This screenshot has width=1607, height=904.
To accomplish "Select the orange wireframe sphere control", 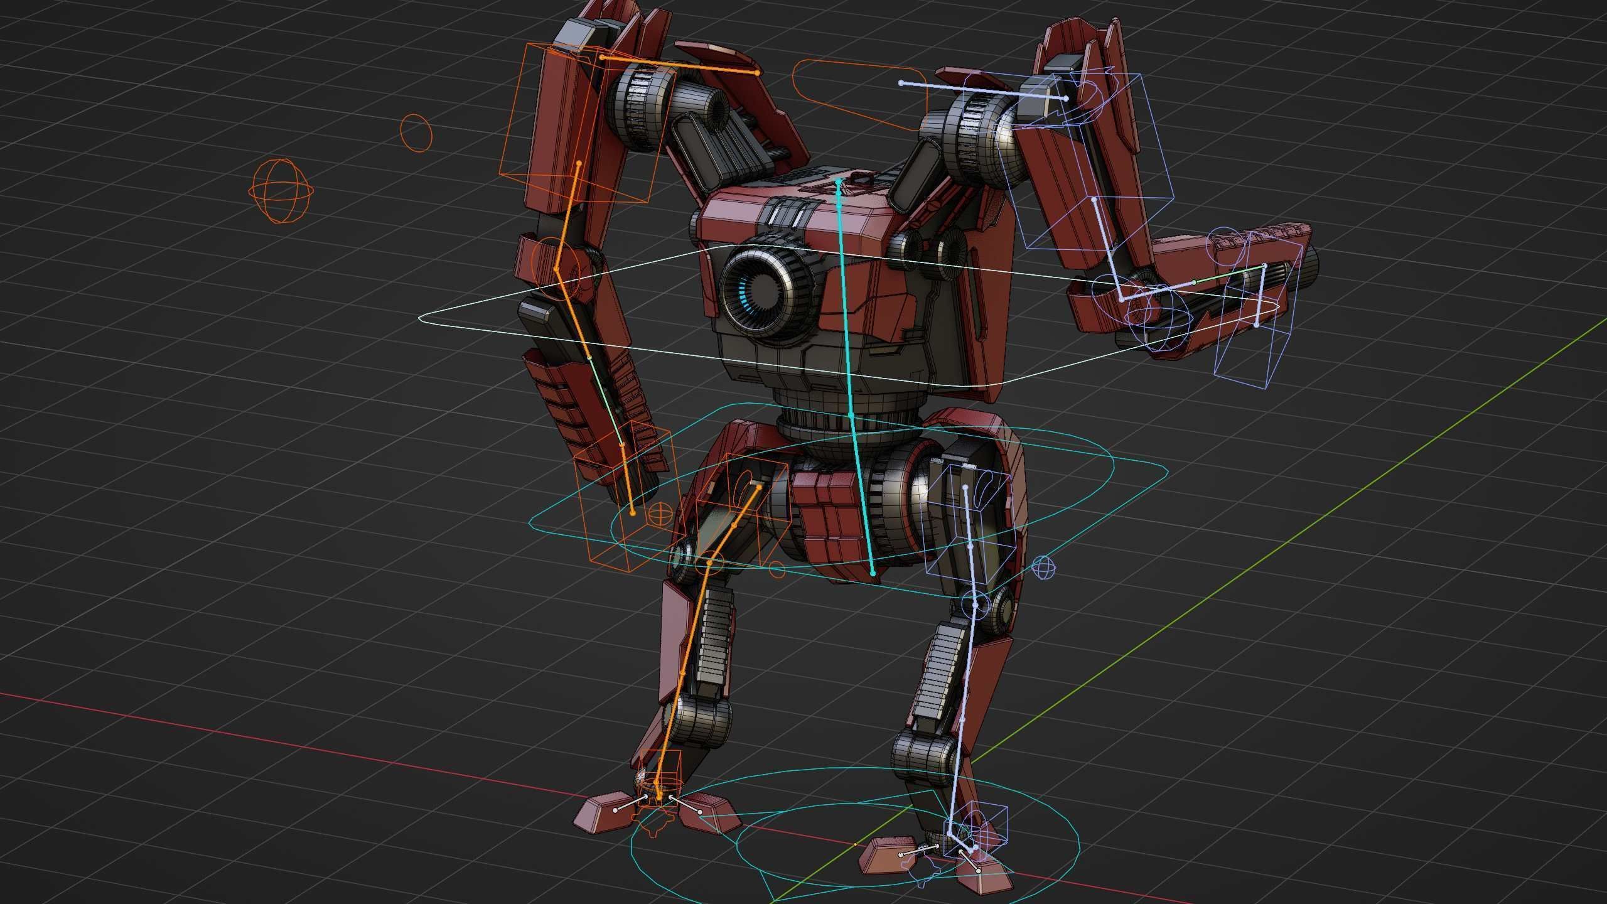I will point(280,191).
